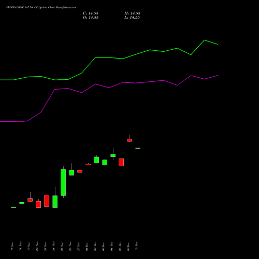This screenshot has width=259, height=259.
Task: Click the peak of the green indicator line
Action: pyautogui.click(x=205, y=40)
